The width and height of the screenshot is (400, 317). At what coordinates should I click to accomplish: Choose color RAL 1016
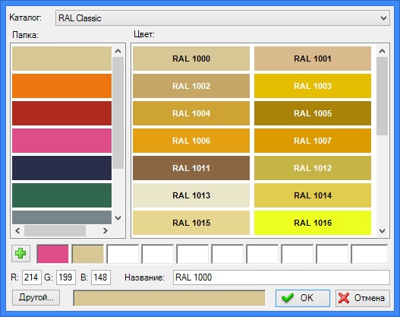tap(313, 223)
